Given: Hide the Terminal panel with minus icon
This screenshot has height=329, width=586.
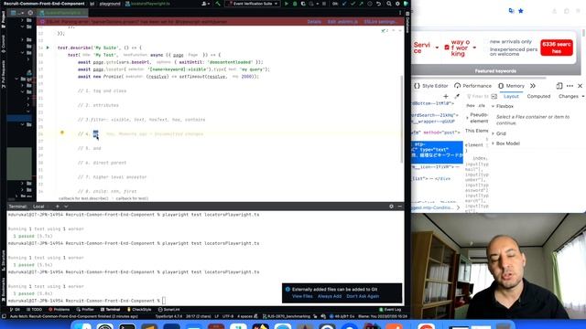Looking at the screenshot, I should 399,207.
